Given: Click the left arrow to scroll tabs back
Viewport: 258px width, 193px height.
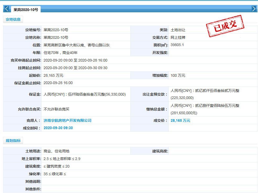Looking at the screenshot, I should pos(7,9).
